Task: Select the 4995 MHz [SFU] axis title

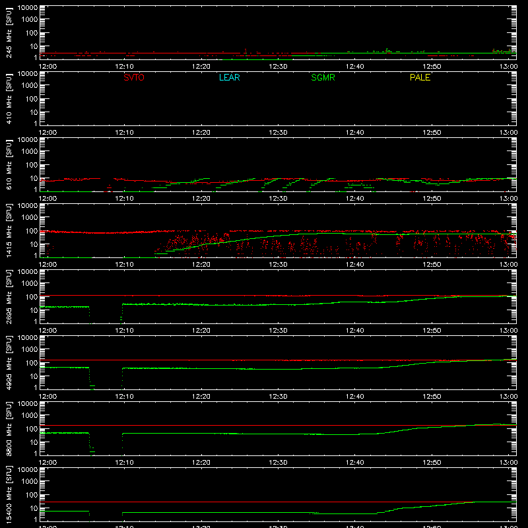Action: point(9,362)
